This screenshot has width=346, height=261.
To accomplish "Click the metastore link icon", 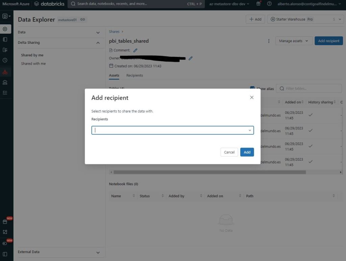I will pos(83,20).
